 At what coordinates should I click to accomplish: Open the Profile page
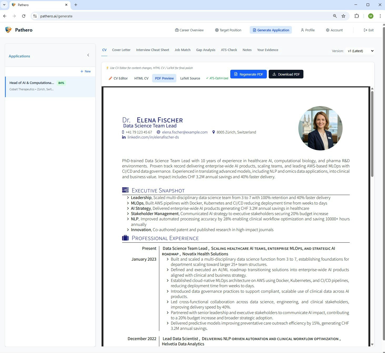pyautogui.click(x=308, y=30)
